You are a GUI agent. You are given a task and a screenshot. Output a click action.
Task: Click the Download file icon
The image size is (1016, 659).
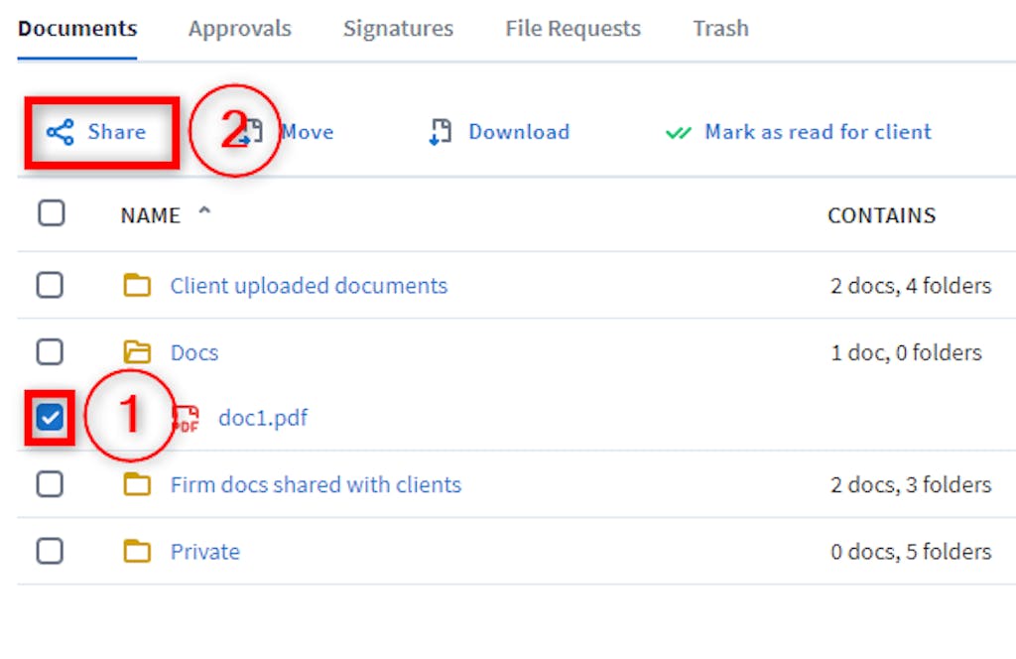[x=441, y=132]
